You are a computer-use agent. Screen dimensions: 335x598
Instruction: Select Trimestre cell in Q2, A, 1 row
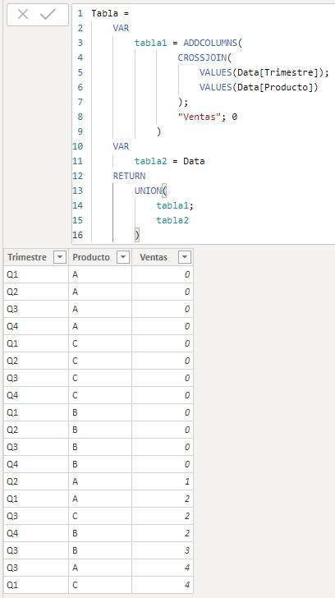pyautogui.click(x=36, y=481)
